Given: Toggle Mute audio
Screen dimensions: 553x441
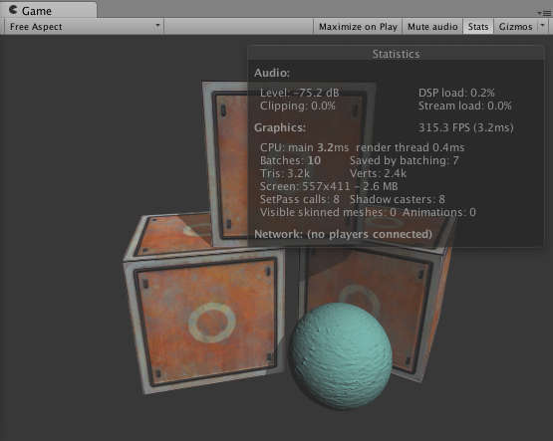Looking at the screenshot, I should pos(432,27).
